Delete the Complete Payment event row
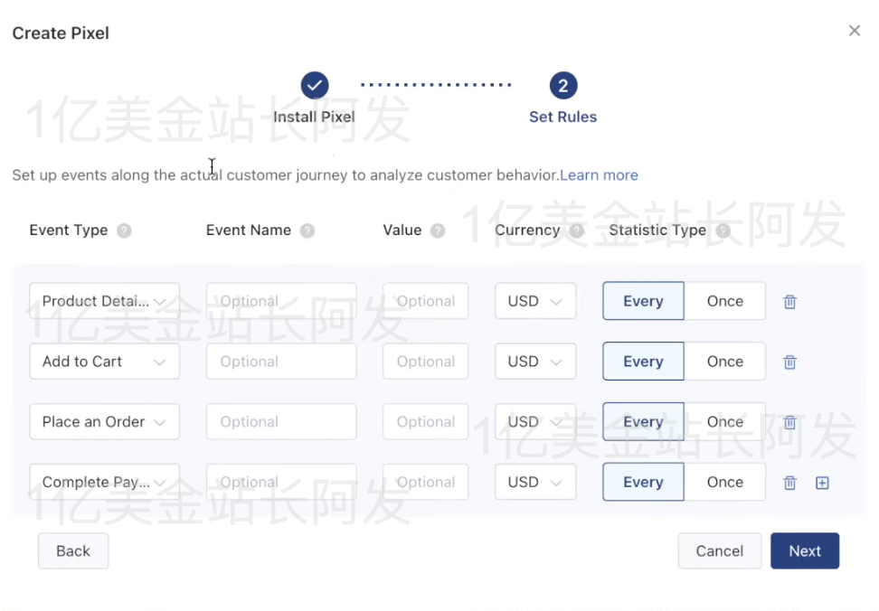This screenshot has width=879, height=611. pos(789,483)
